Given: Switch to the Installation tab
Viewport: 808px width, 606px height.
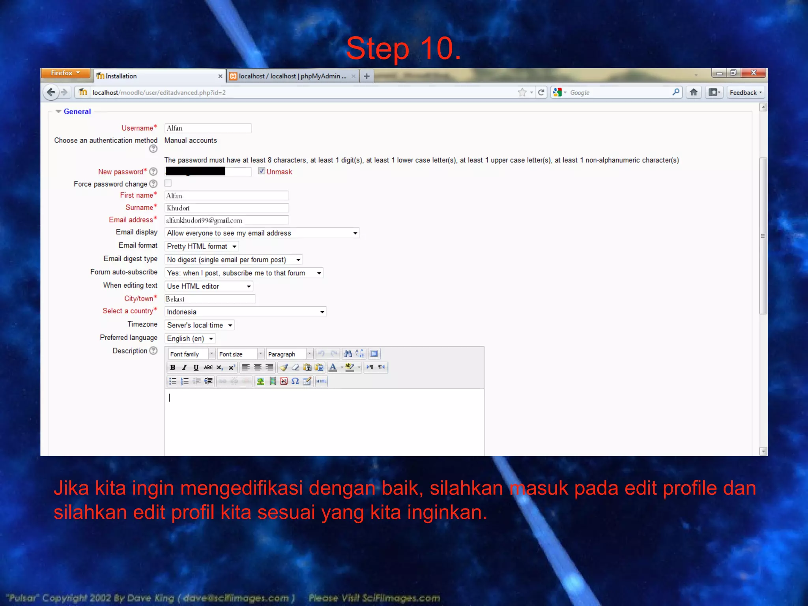Looking at the screenshot, I should click(159, 76).
